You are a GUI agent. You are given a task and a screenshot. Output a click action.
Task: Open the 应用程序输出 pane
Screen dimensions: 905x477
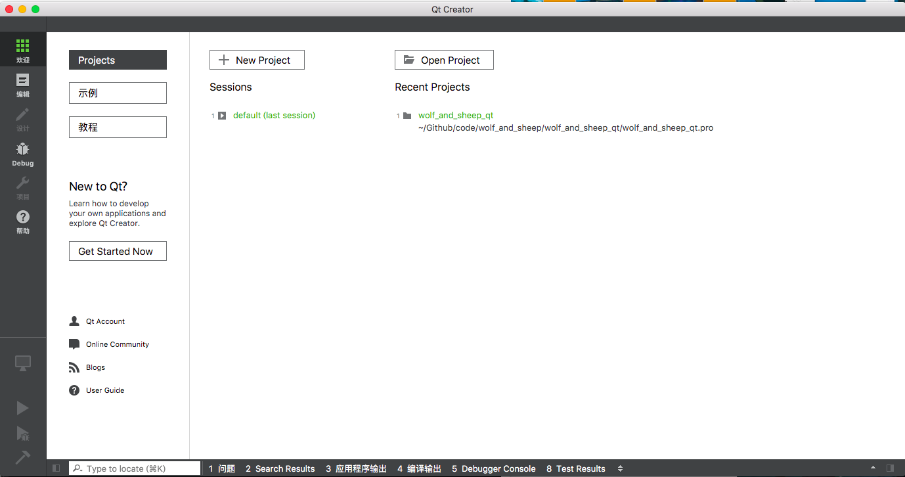pos(356,468)
